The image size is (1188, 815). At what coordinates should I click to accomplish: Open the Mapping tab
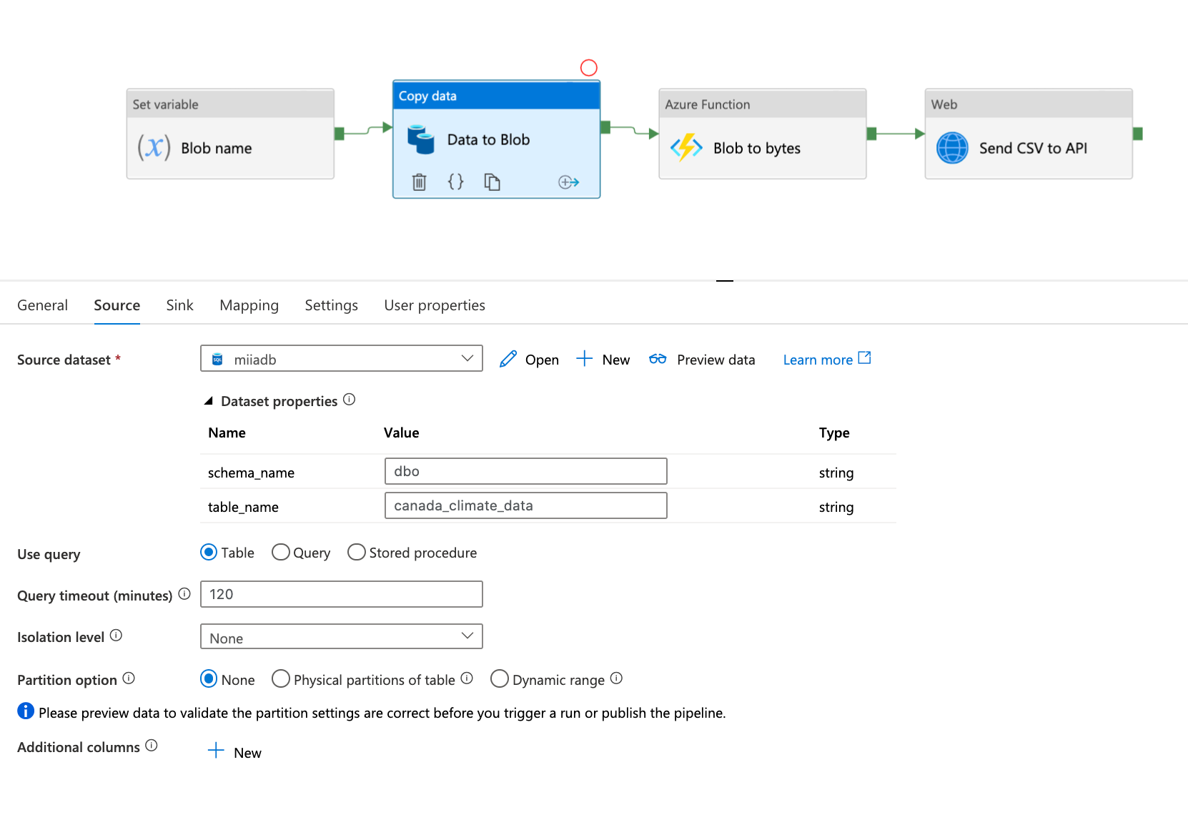[249, 305]
